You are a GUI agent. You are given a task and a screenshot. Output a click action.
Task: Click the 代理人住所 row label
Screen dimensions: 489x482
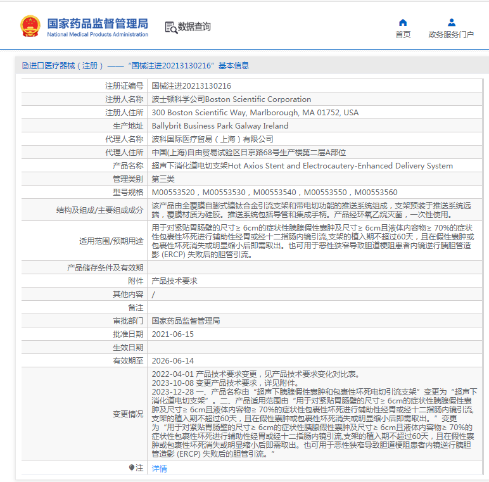tap(124, 153)
